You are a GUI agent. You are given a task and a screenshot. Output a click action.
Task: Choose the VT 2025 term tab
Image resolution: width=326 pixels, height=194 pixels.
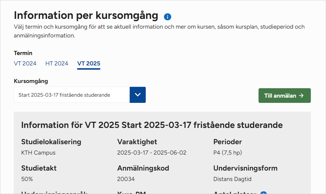point(89,63)
